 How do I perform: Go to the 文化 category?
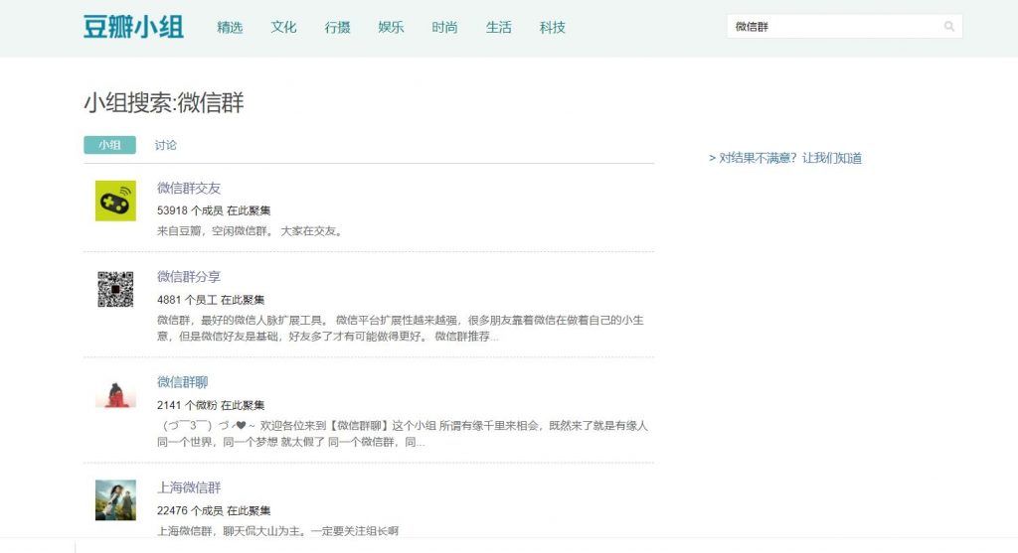click(x=283, y=27)
